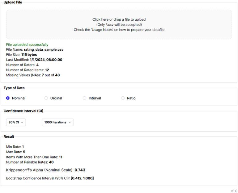Screen dimensions: 238x193
Task: Click the Krippendorff's Alpha value 0.743
Action: click(80, 170)
